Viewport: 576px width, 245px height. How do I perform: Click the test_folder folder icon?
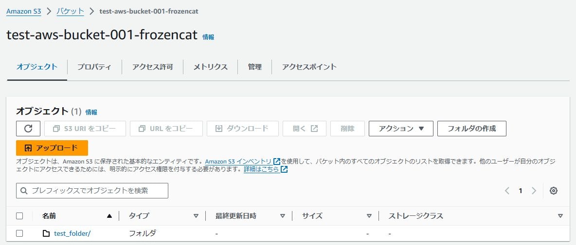point(46,233)
